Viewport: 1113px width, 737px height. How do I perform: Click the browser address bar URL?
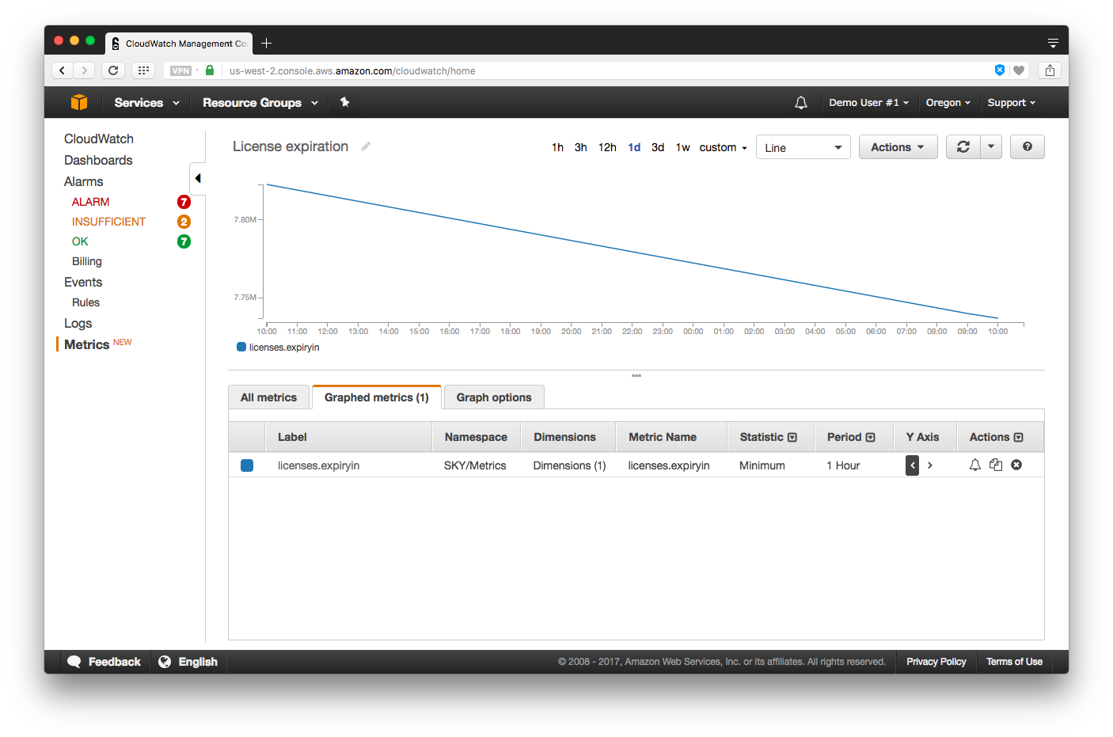coord(352,70)
